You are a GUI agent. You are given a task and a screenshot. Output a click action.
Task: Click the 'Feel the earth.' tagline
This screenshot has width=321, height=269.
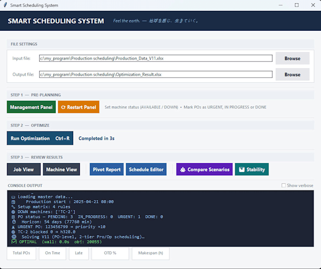pyautogui.click(x=127, y=21)
